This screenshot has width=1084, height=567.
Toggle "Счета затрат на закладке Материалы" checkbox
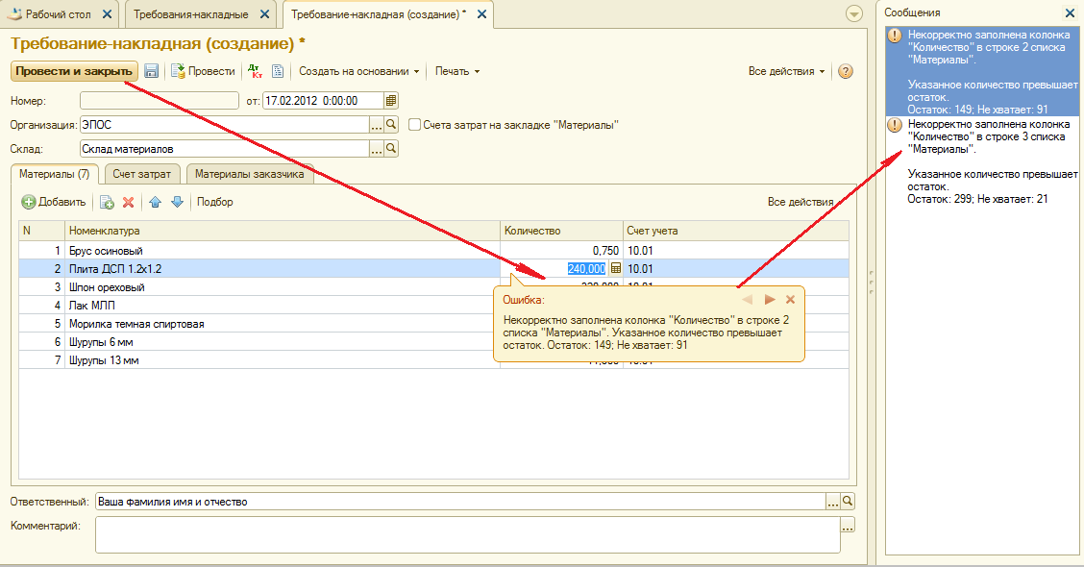[x=415, y=125]
